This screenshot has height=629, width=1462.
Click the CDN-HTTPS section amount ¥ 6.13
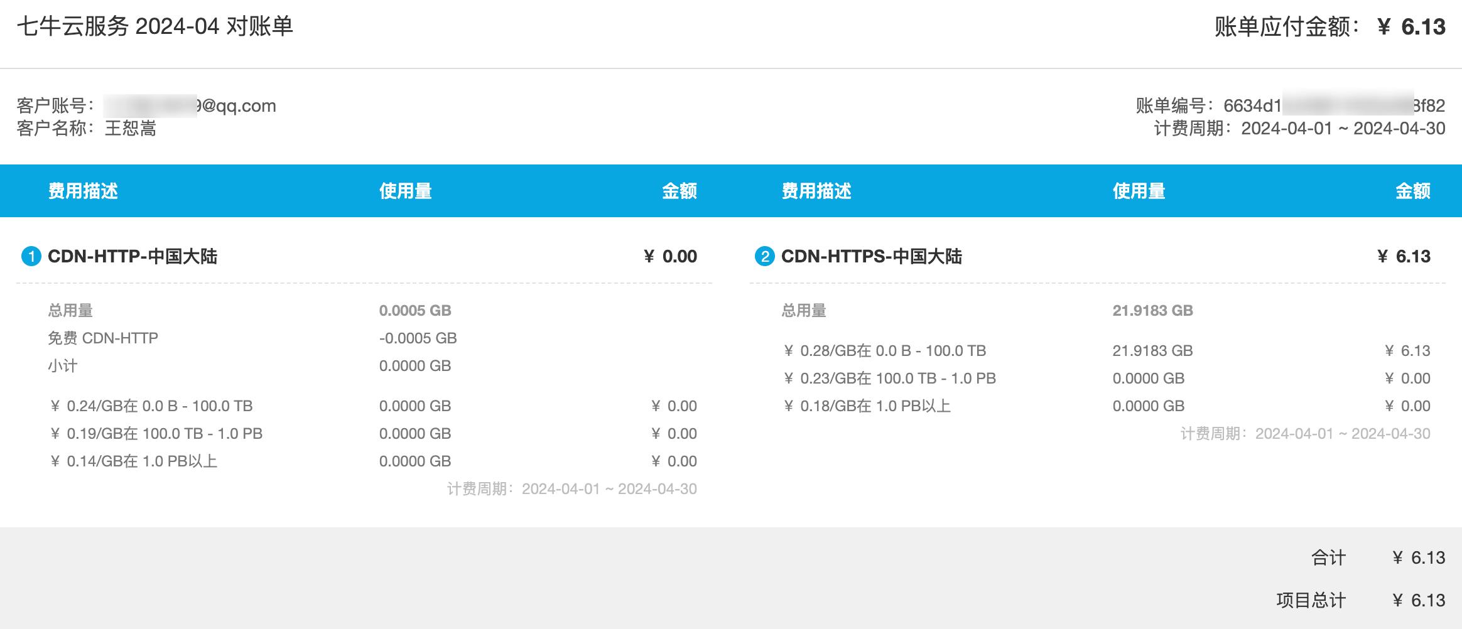1404,256
